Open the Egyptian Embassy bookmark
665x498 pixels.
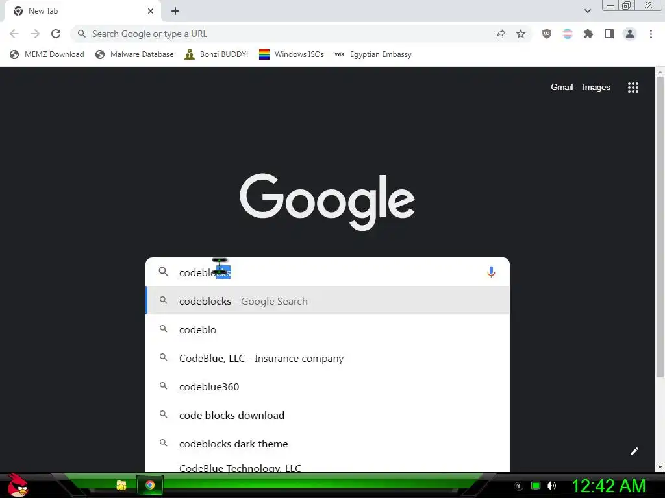point(373,54)
